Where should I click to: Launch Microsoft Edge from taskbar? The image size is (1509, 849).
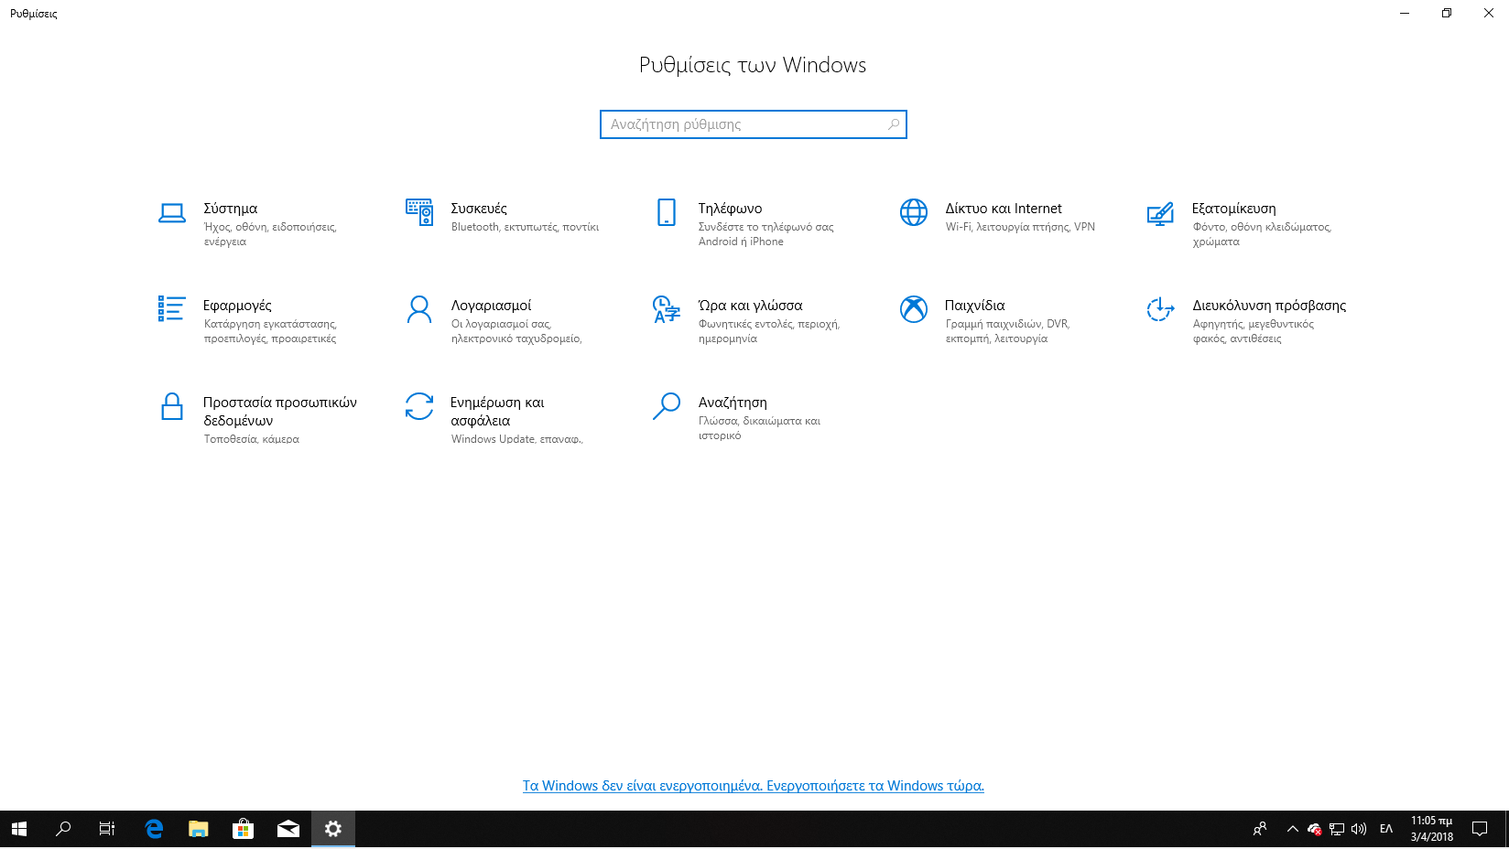coord(154,829)
